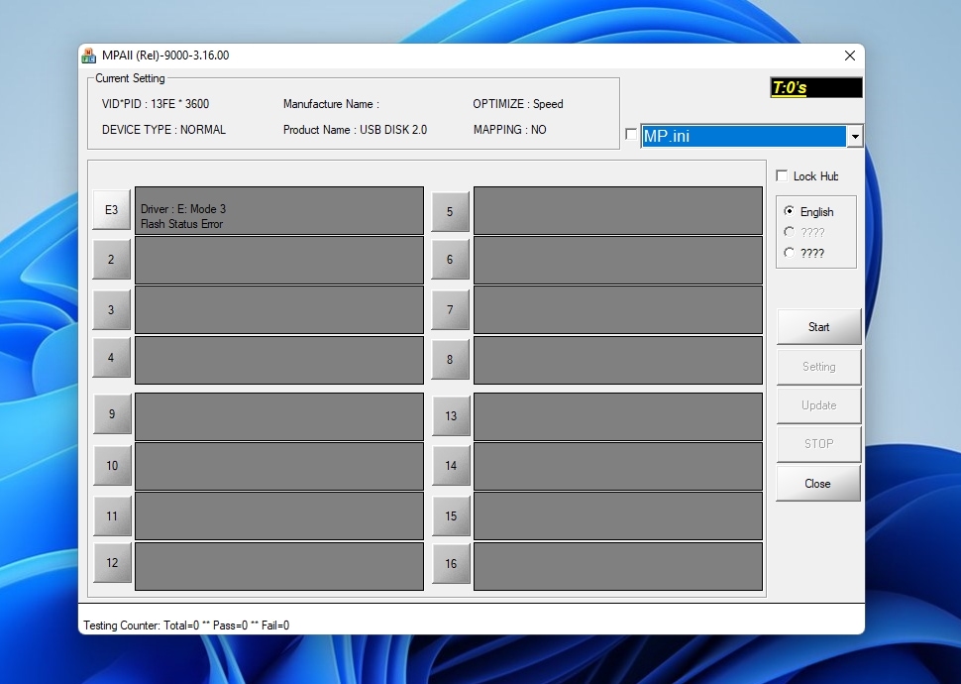Click the T:0's timer display
The height and width of the screenshot is (684, 961).
click(x=816, y=87)
